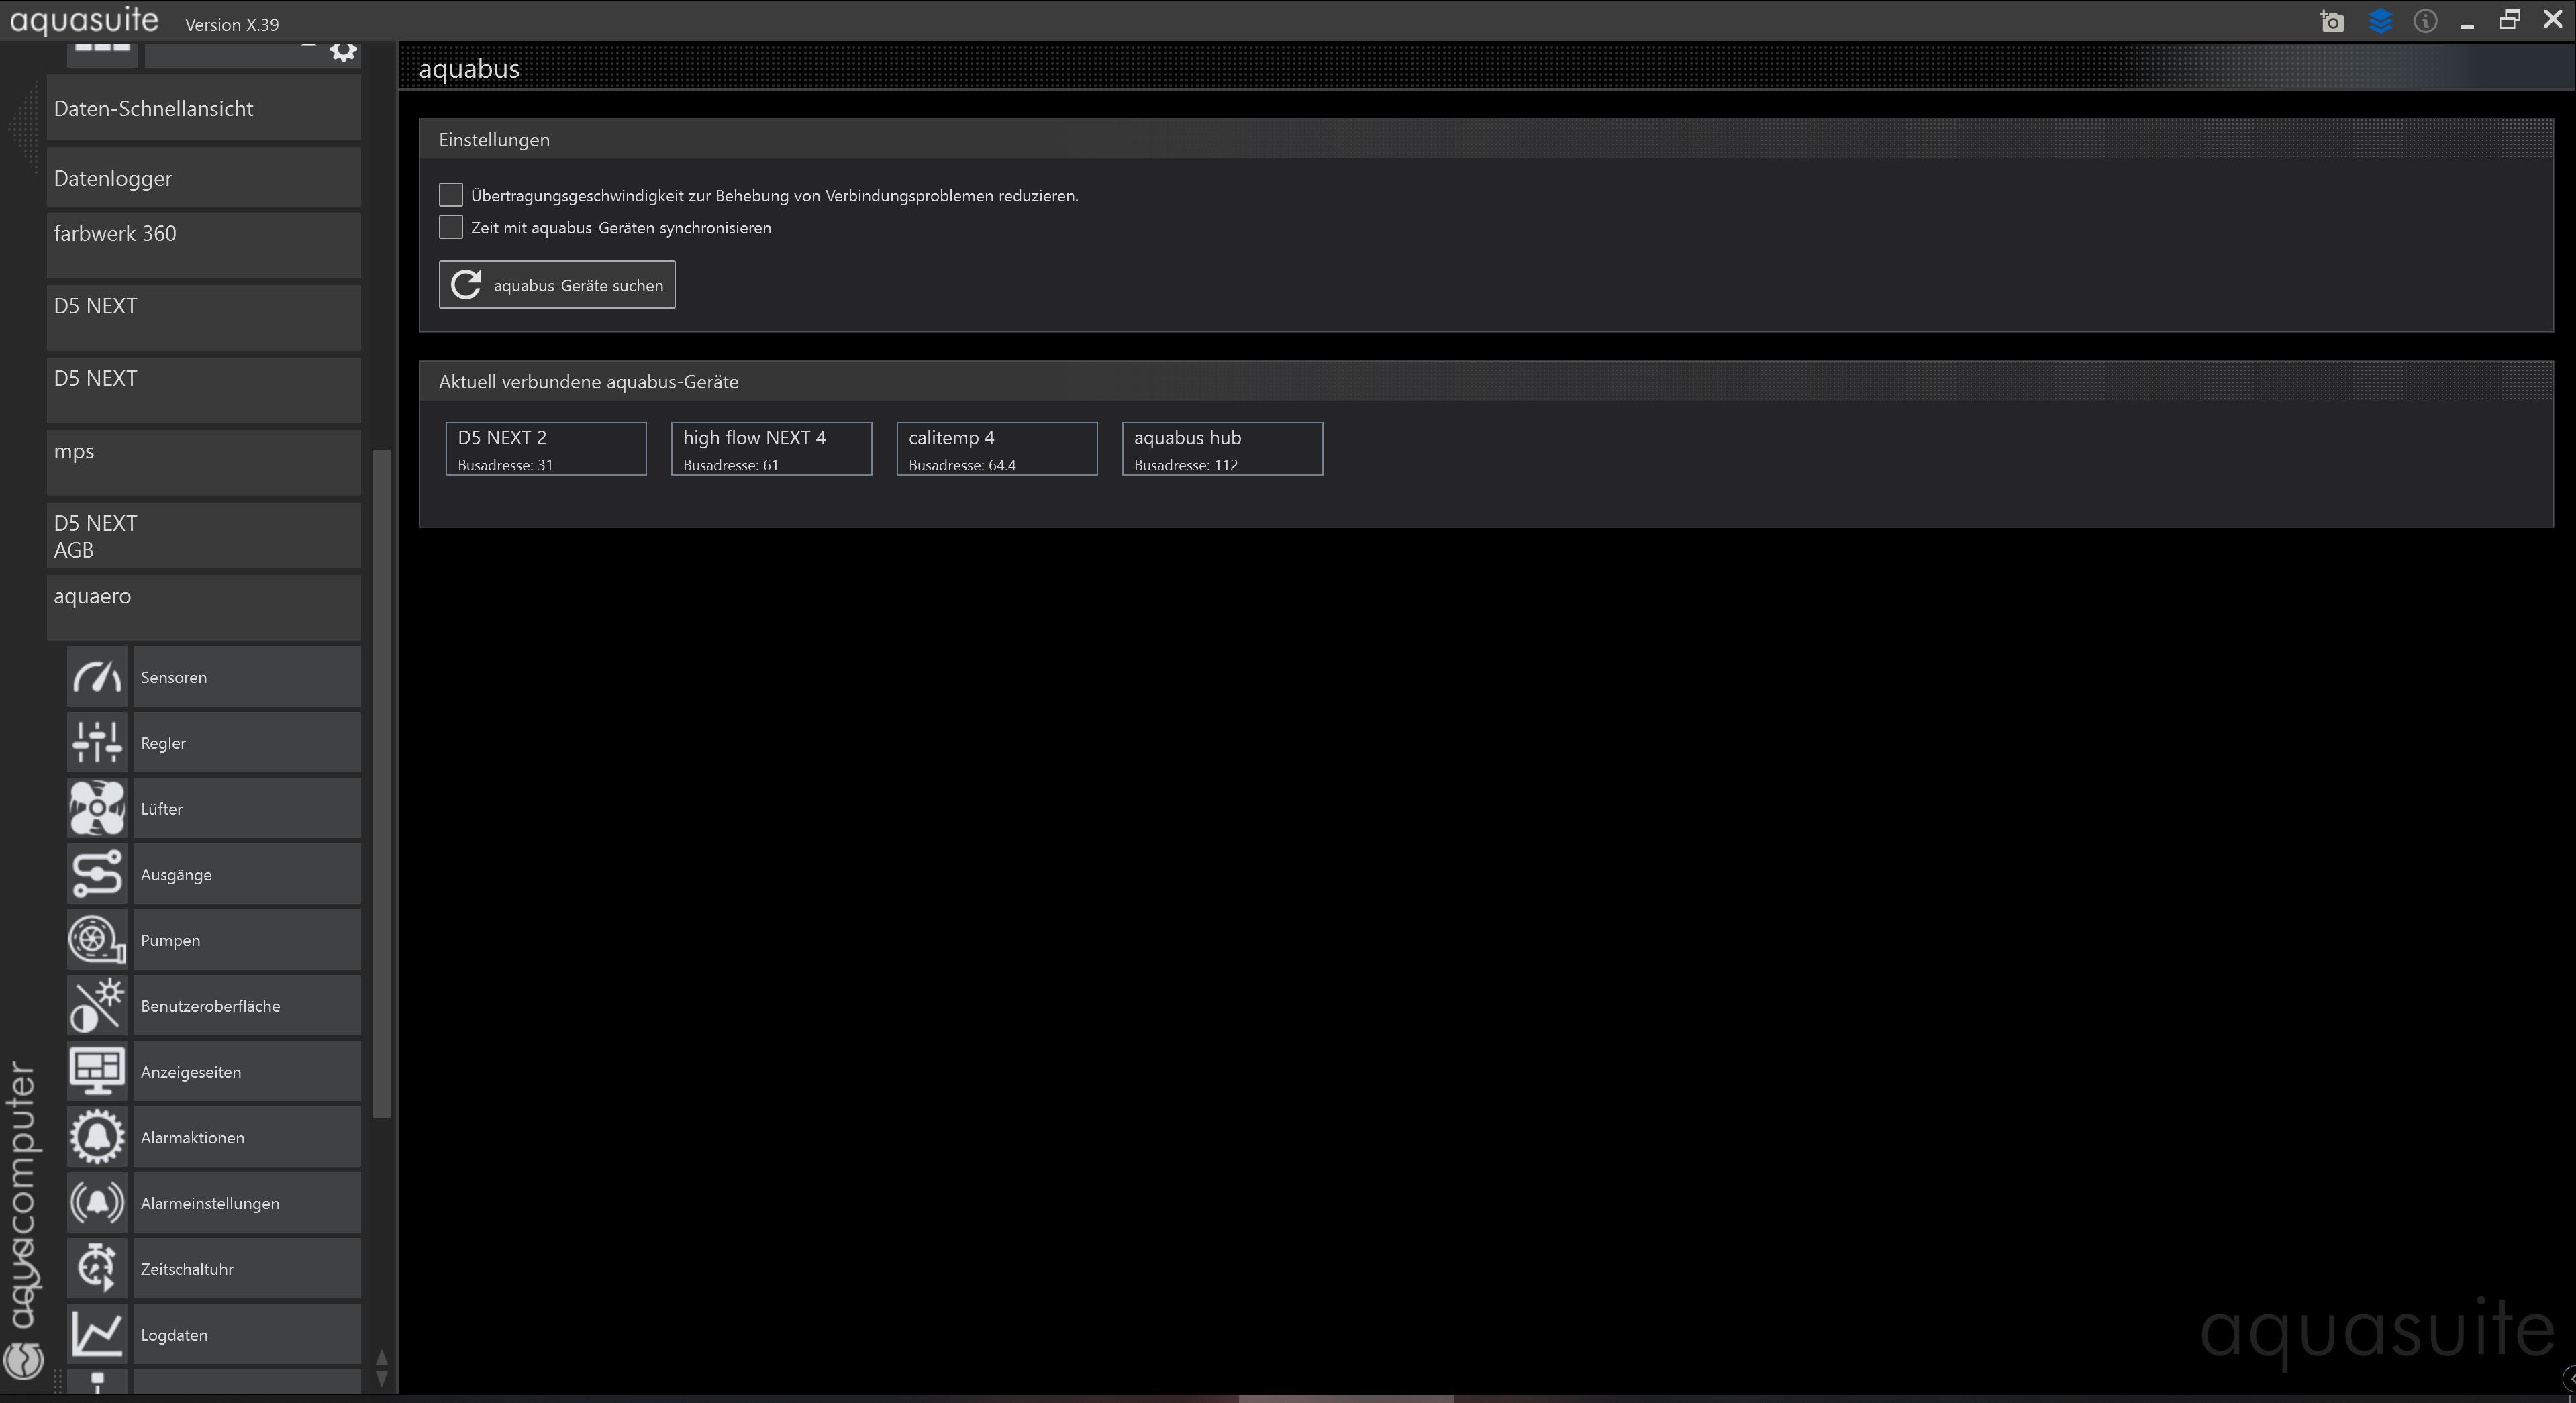The width and height of the screenshot is (2576, 1403).
Task: Open the Lüfter page label
Action: point(247,808)
